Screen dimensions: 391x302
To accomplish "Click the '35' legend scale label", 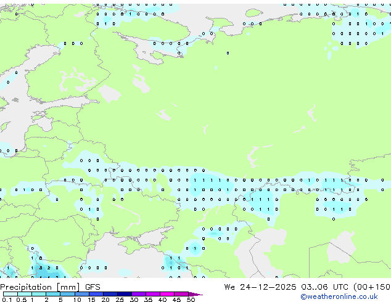I will pos(148,300).
